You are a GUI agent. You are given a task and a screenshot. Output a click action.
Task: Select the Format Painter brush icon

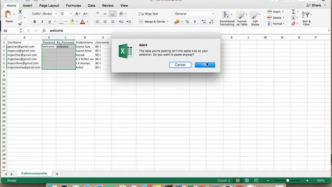pos(20,23)
